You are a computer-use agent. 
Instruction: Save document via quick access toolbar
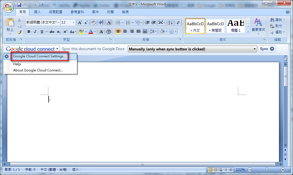pyautogui.click(x=19, y=5)
